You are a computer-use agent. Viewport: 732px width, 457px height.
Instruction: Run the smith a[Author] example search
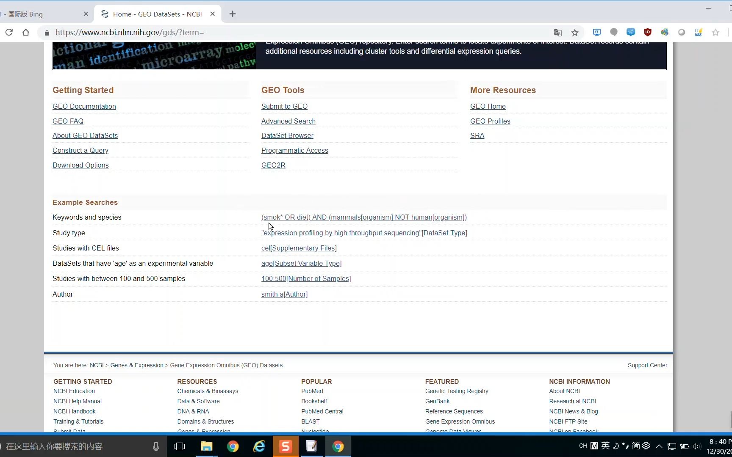285,295
